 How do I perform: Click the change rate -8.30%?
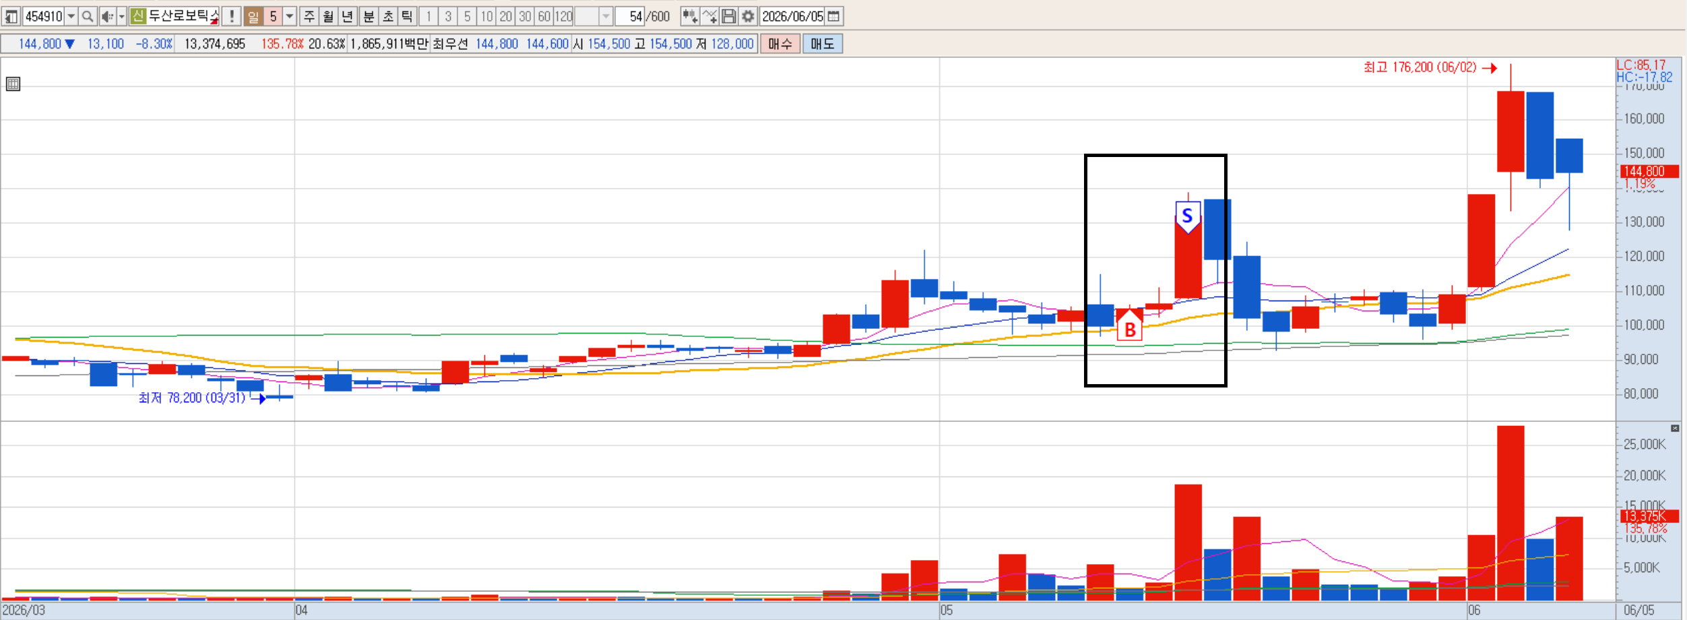(154, 44)
